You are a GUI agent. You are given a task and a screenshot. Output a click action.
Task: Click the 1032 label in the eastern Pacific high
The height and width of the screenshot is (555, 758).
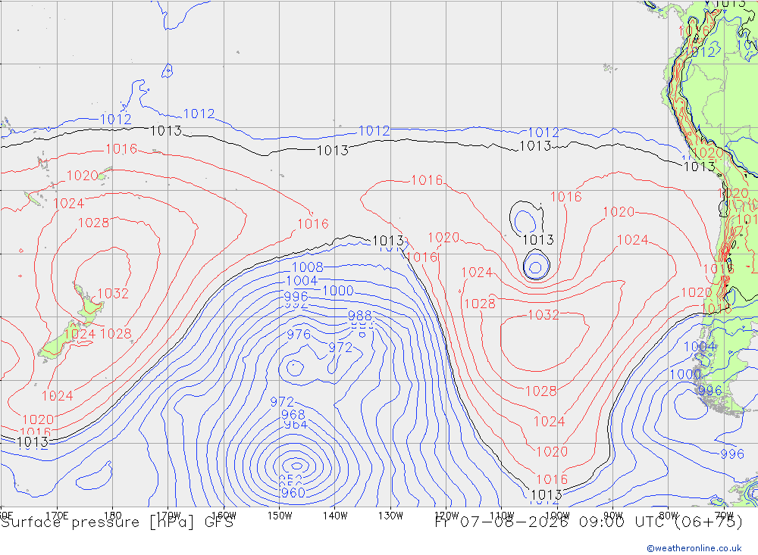pyautogui.click(x=543, y=315)
